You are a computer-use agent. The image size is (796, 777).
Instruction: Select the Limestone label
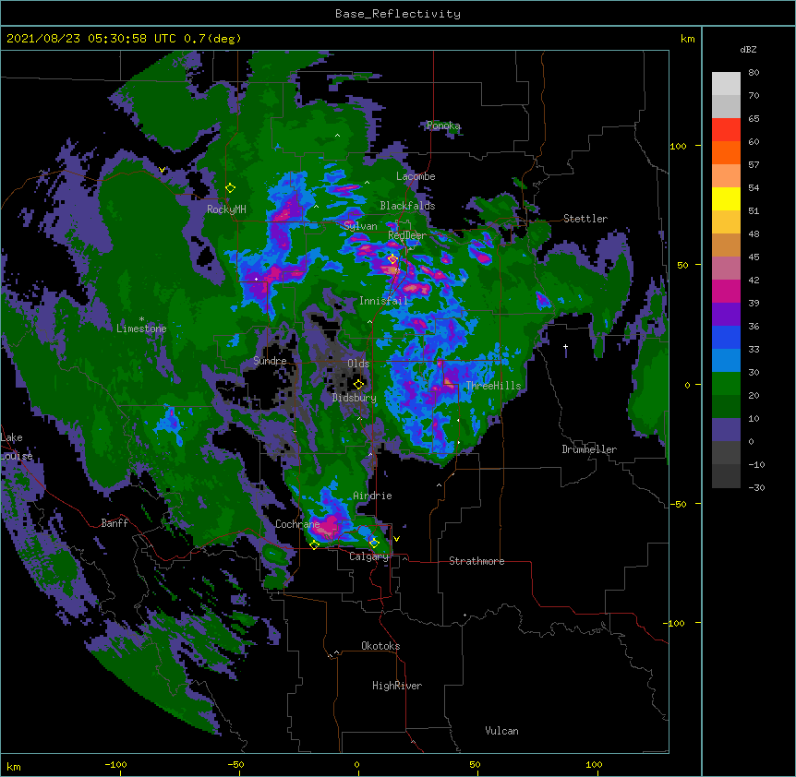click(141, 329)
